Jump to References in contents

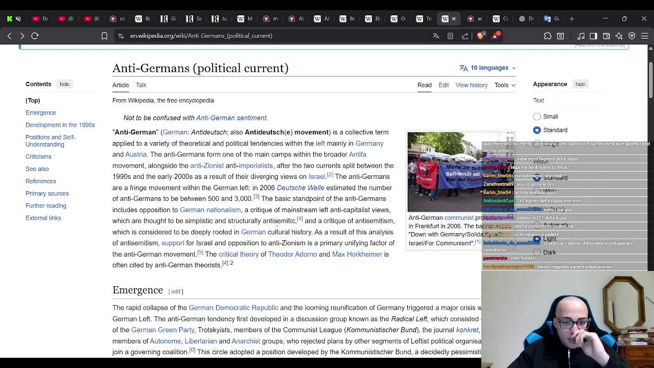click(41, 181)
